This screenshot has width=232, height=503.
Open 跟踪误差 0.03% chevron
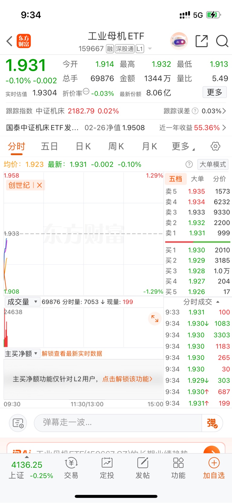pos(224,111)
